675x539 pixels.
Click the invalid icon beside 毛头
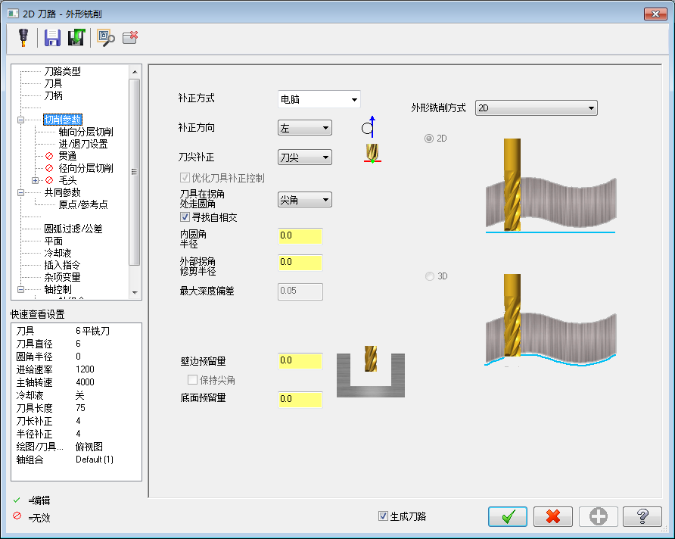pyautogui.click(x=49, y=180)
